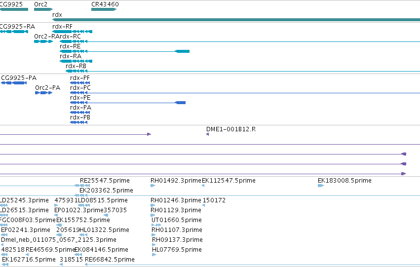Select the EK162716.5prime EST

tap(5, 265)
